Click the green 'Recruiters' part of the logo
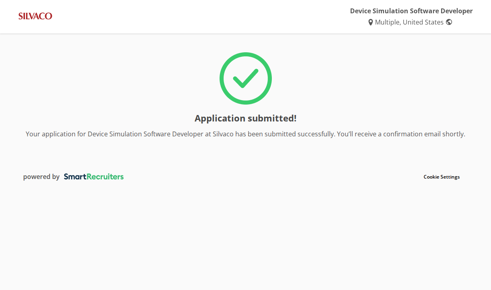This screenshot has height=290, width=491. point(105,177)
